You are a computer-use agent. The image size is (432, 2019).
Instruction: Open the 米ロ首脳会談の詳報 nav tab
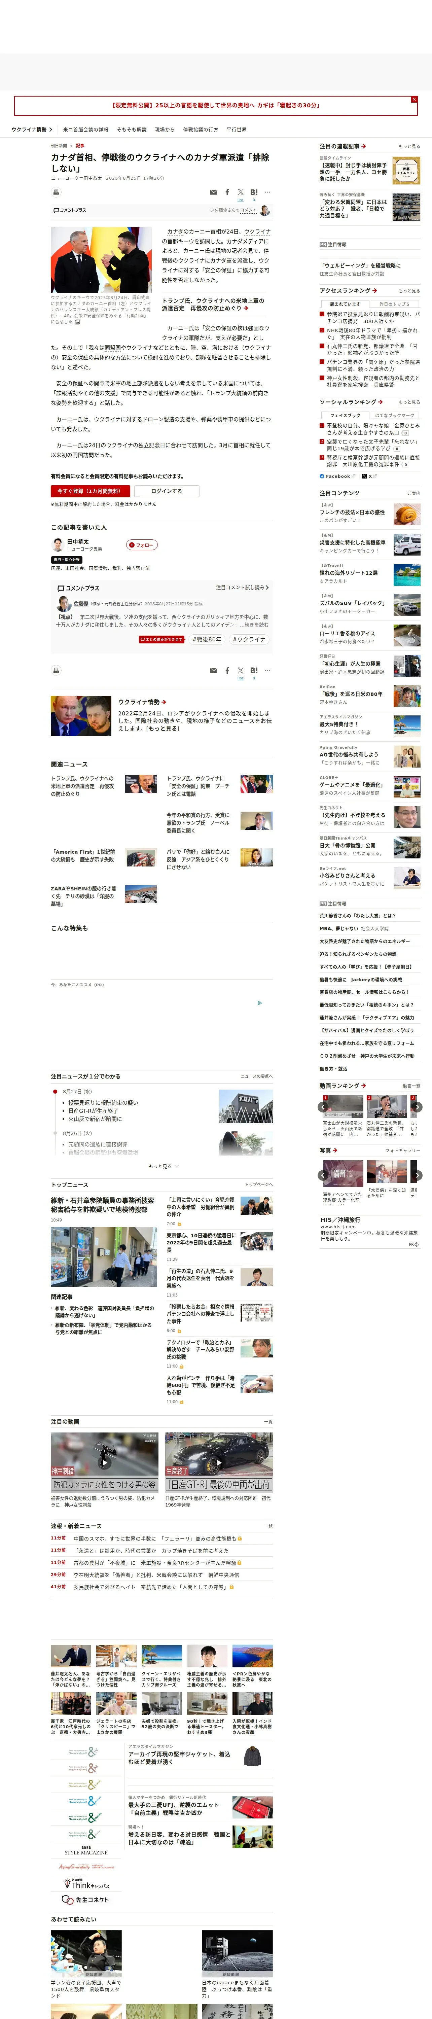tap(85, 129)
